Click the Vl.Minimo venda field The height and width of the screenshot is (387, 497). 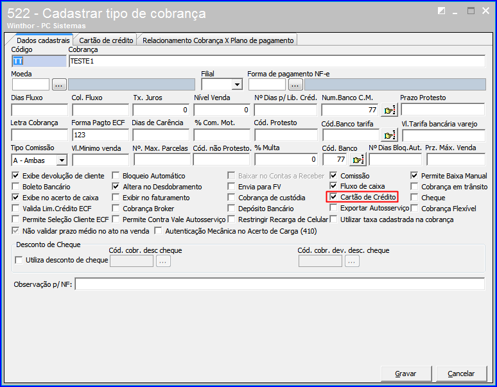pyautogui.click(x=100, y=160)
